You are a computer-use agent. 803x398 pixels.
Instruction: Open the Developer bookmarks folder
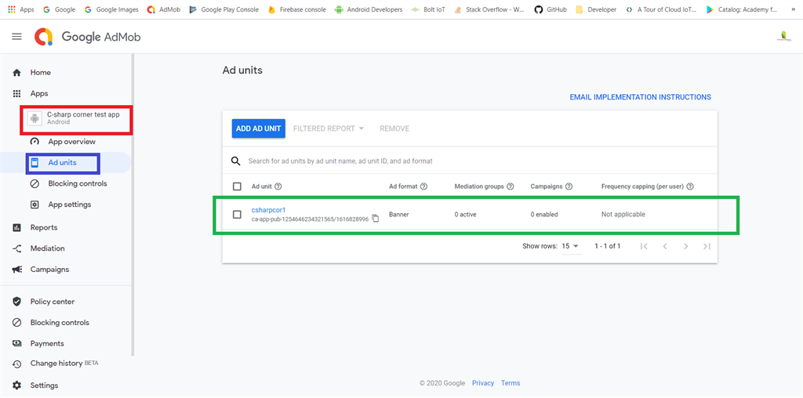pos(596,9)
